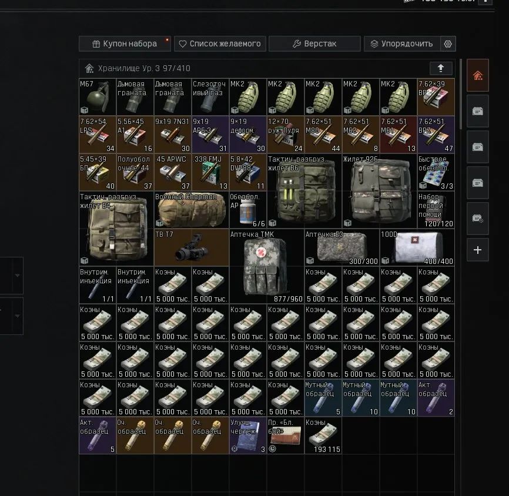Image resolution: width=509 pixels, height=496 pixels.
Task: Select 7,62×51 M61 ammo stack
Action: tap(399, 135)
